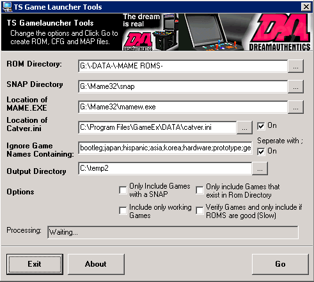The height and width of the screenshot is (282, 314).
Task: Click the TS Game Launcher title bar icon
Action: pos(7,7)
